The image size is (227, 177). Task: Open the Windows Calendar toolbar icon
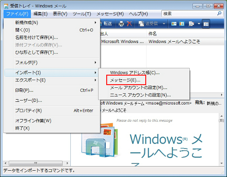click(x=182, y=24)
